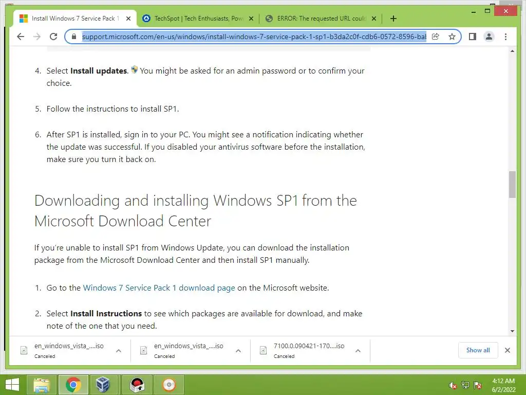Switch to the ERROR requested URL tab
Viewport: 526px width, 395px height.
pos(321,19)
